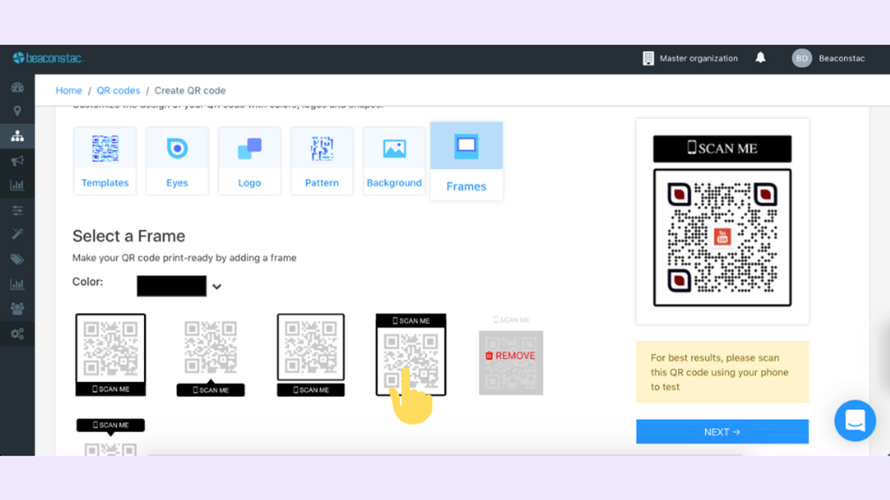This screenshot has height=500, width=890.
Task: Select the hierarchy tree sidebar icon
Action: pyautogui.click(x=17, y=136)
